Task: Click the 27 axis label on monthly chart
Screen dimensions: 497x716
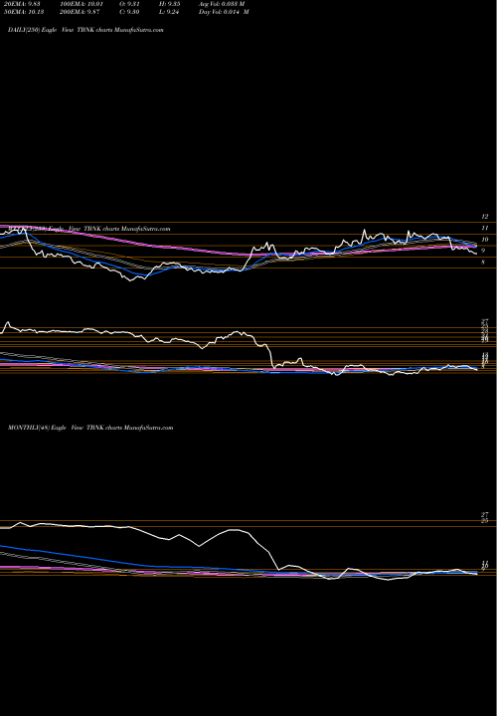Action: click(485, 515)
